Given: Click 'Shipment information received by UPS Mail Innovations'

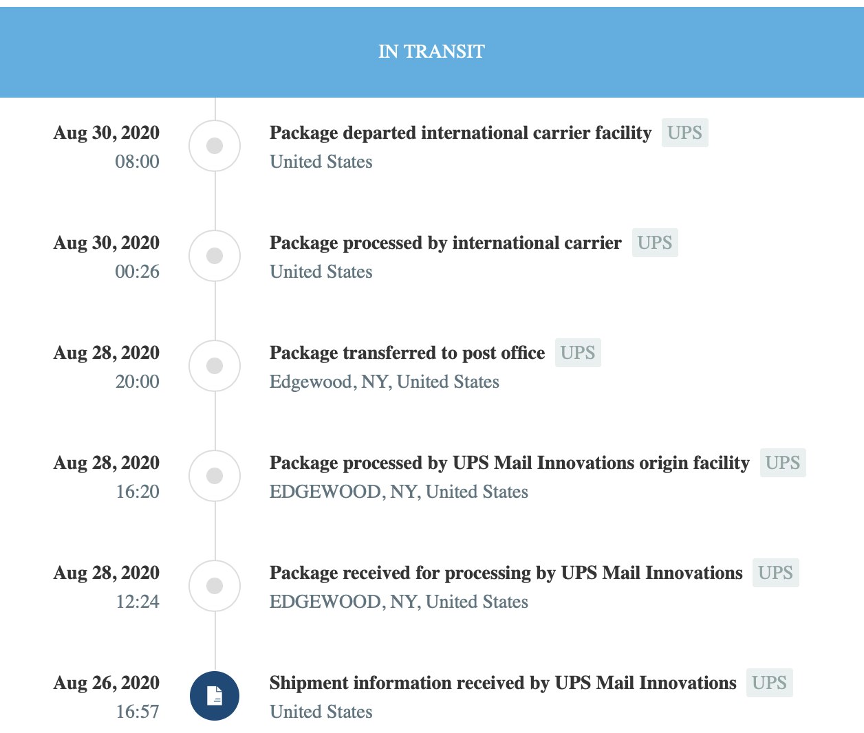Looking at the screenshot, I should [503, 683].
